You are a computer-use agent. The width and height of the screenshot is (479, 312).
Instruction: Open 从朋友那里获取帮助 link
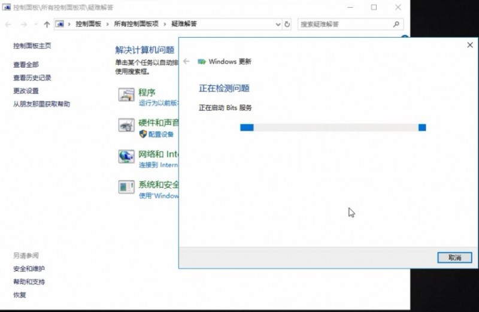click(41, 104)
